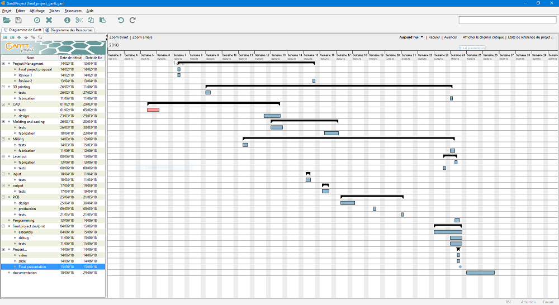Image resolution: width=559 pixels, height=305 pixels.
Task: Click the Semaine 24 week header
Action: pos(458,55)
